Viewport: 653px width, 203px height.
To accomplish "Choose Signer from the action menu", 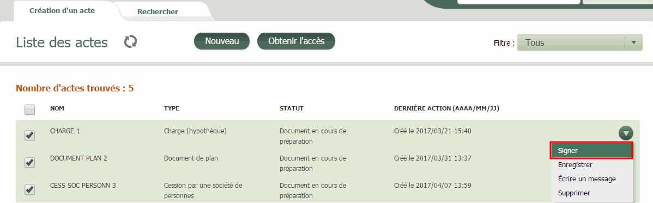I will [x=592, y=151].
